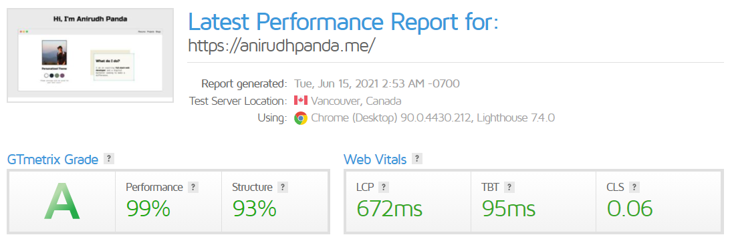Click the 95ms TBT value

pyautogui.click(x=508, y=209)
